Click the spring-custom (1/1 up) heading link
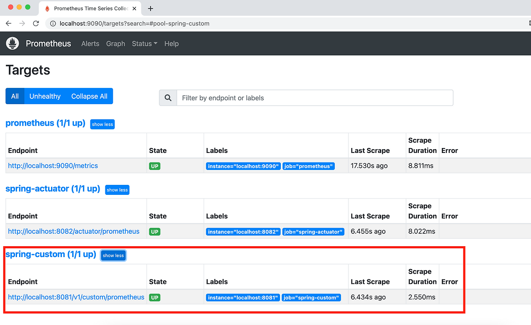This screenshot has width=531, height=325. tap(51, 254)
